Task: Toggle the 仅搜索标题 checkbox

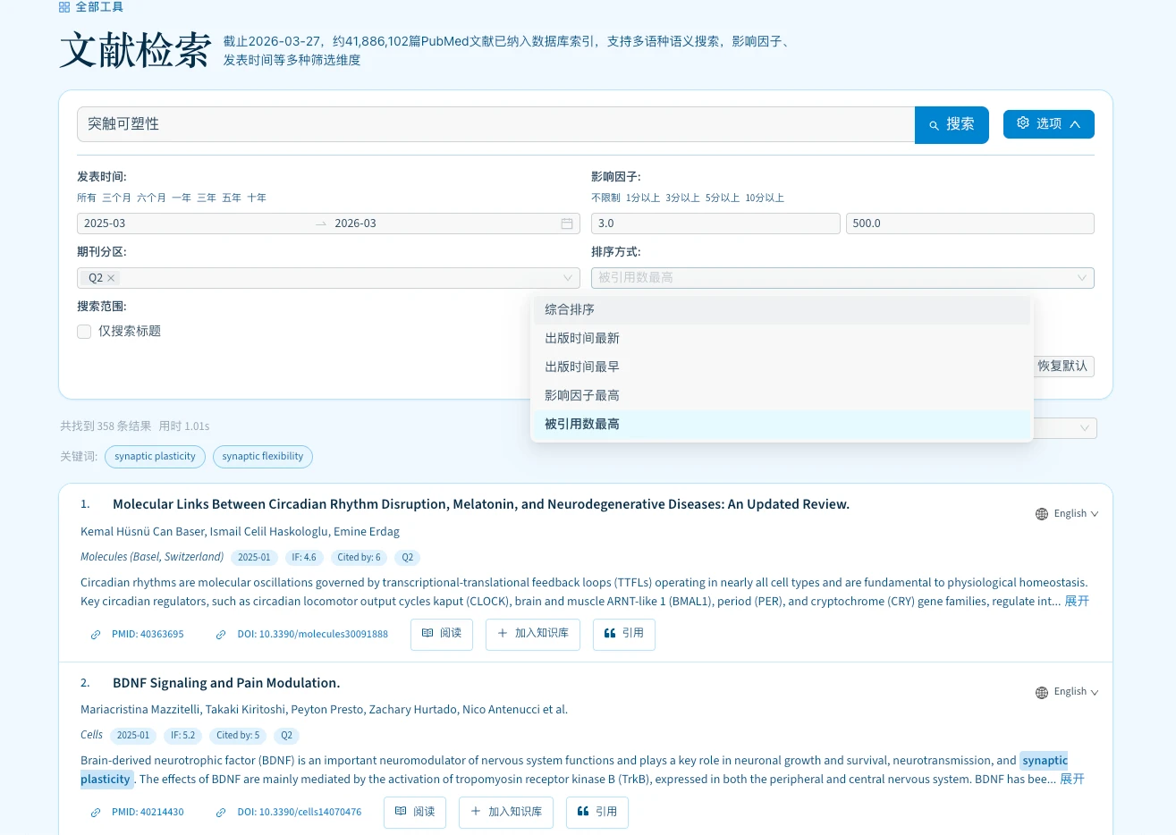Action: [84, 332]
